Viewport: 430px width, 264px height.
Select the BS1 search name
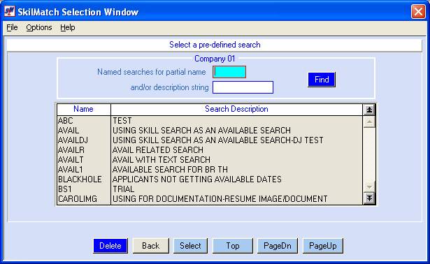coord(65,189)
